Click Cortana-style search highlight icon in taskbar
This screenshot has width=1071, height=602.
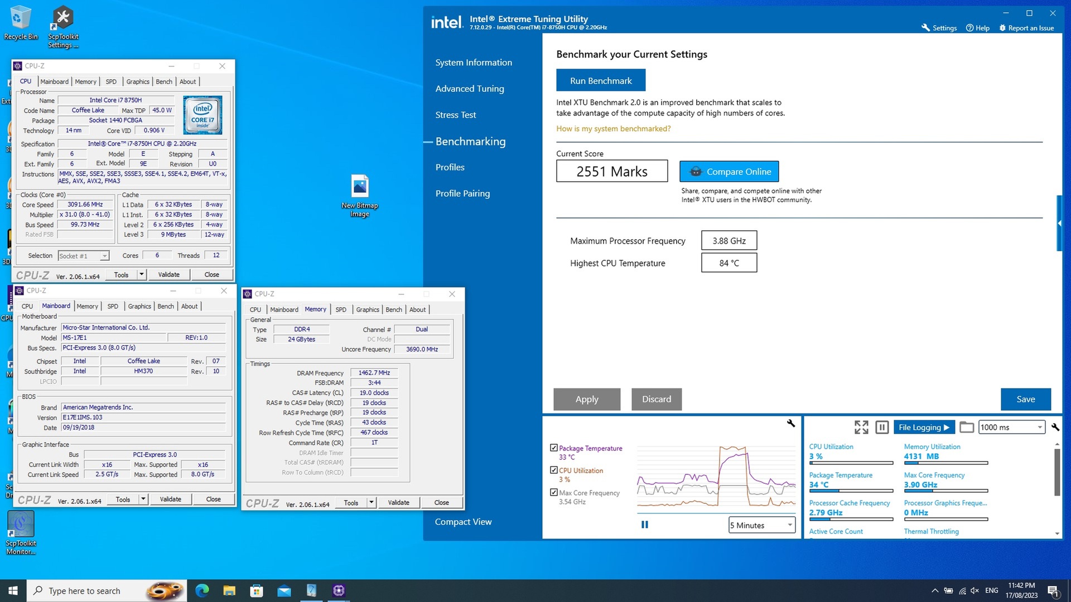coord(165,590)
